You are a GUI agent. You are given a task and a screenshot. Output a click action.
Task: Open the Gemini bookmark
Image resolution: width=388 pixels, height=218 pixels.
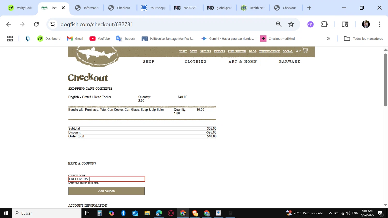(228, 38)
